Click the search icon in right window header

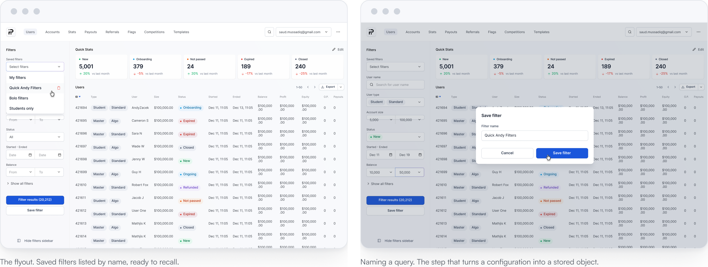[630, 32]
